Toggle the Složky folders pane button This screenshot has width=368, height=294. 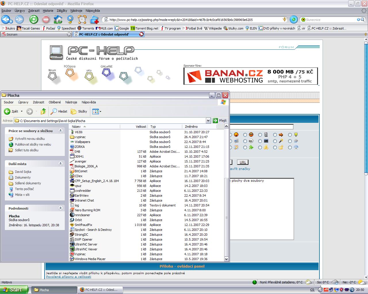pos(79,111)
